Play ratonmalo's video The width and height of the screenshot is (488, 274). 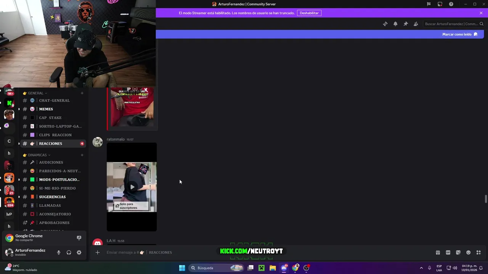(132, 187)
